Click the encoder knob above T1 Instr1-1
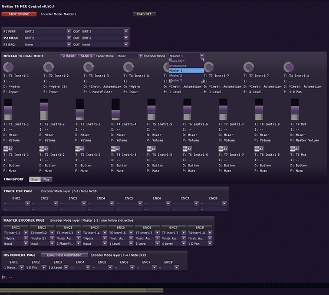Viewport: 329px width, 295px height. 8,67
